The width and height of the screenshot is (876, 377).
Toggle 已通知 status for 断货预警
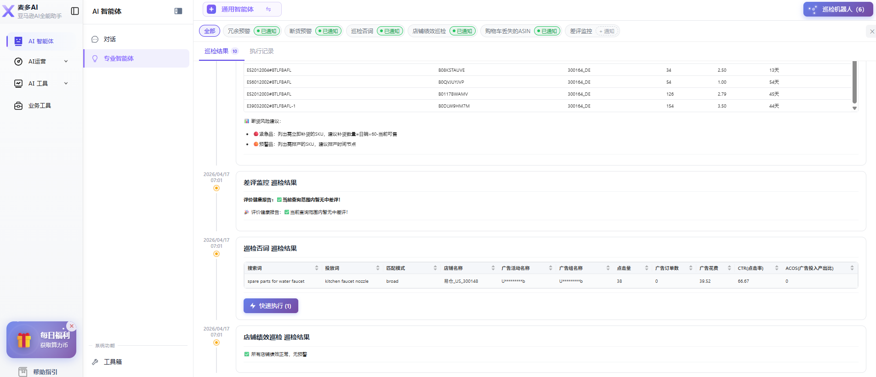click(329, 31)
